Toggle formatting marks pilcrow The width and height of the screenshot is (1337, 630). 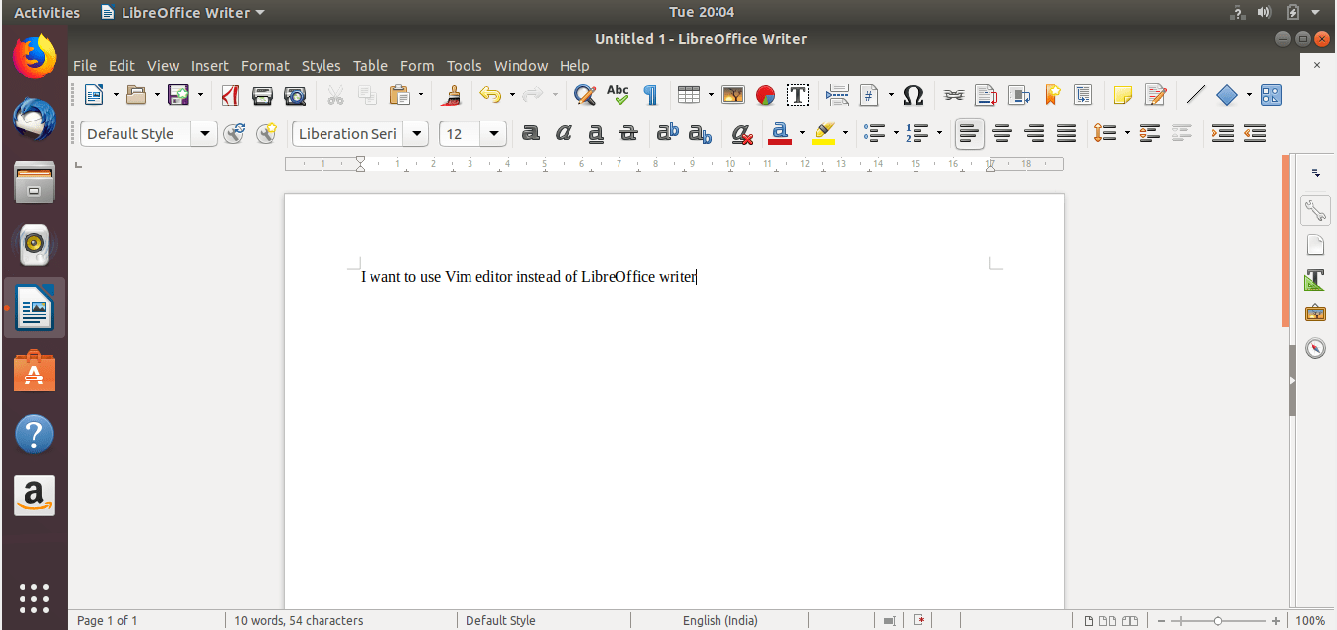pos(650,95)
